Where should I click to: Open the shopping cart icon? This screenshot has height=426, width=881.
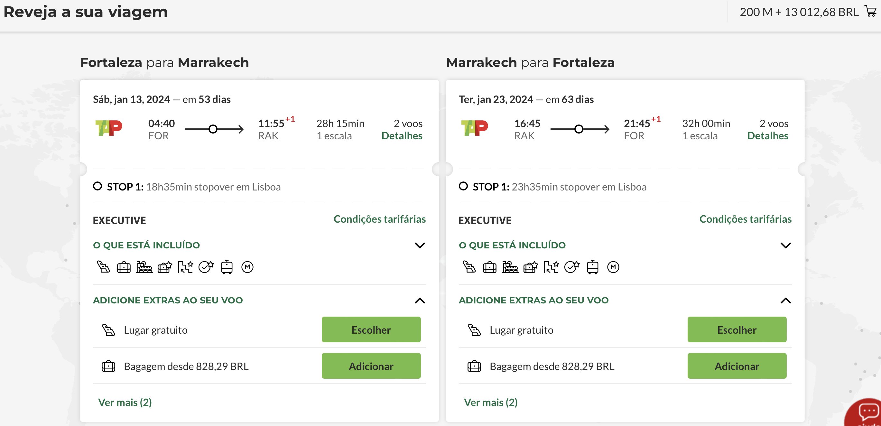[870, 11]
